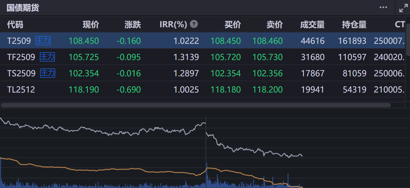410x188 pixels.
Task: Click the T2509 price 108.450 in 现价
Action: (84, 41)
